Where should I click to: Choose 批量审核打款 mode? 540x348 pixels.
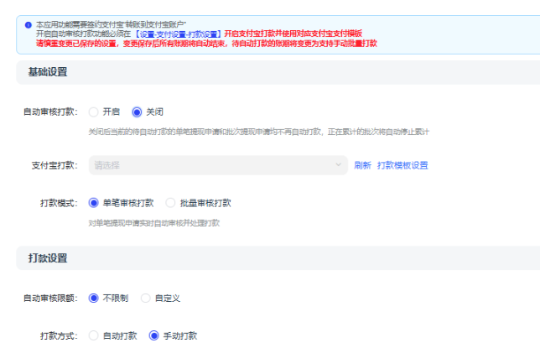[x=171, y=203]
